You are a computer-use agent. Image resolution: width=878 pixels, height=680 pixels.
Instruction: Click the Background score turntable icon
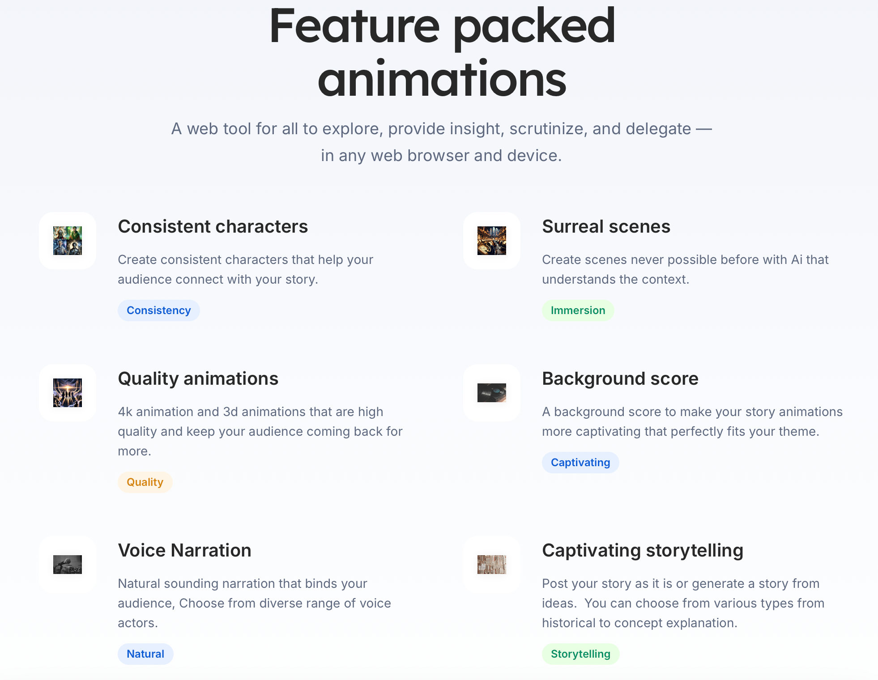[492, 393]
